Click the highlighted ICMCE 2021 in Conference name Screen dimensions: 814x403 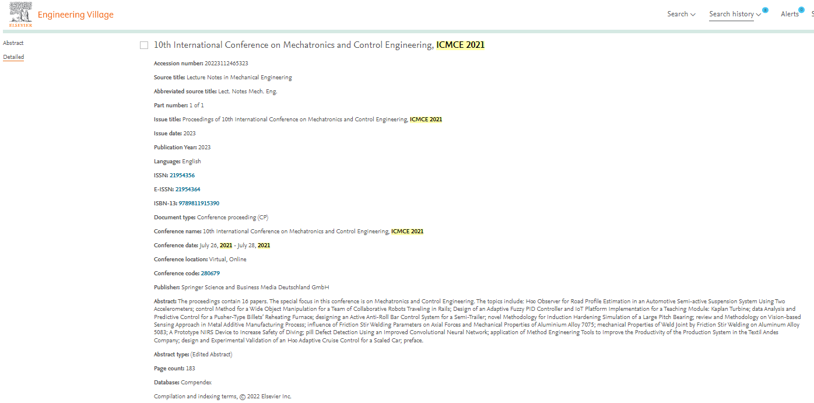407,232
